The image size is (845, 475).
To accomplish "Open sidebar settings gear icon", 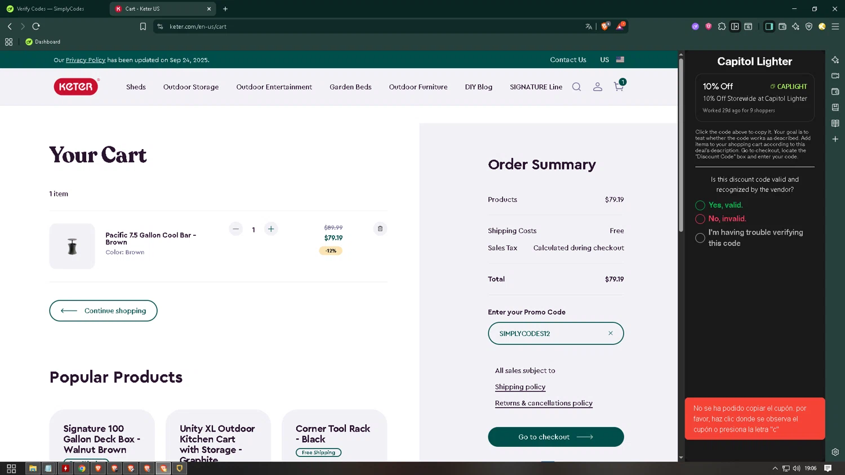I will point(835,452).
